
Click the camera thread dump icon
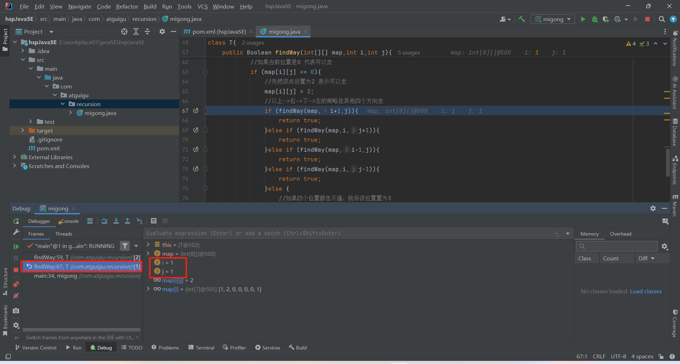tap(16, 311)
